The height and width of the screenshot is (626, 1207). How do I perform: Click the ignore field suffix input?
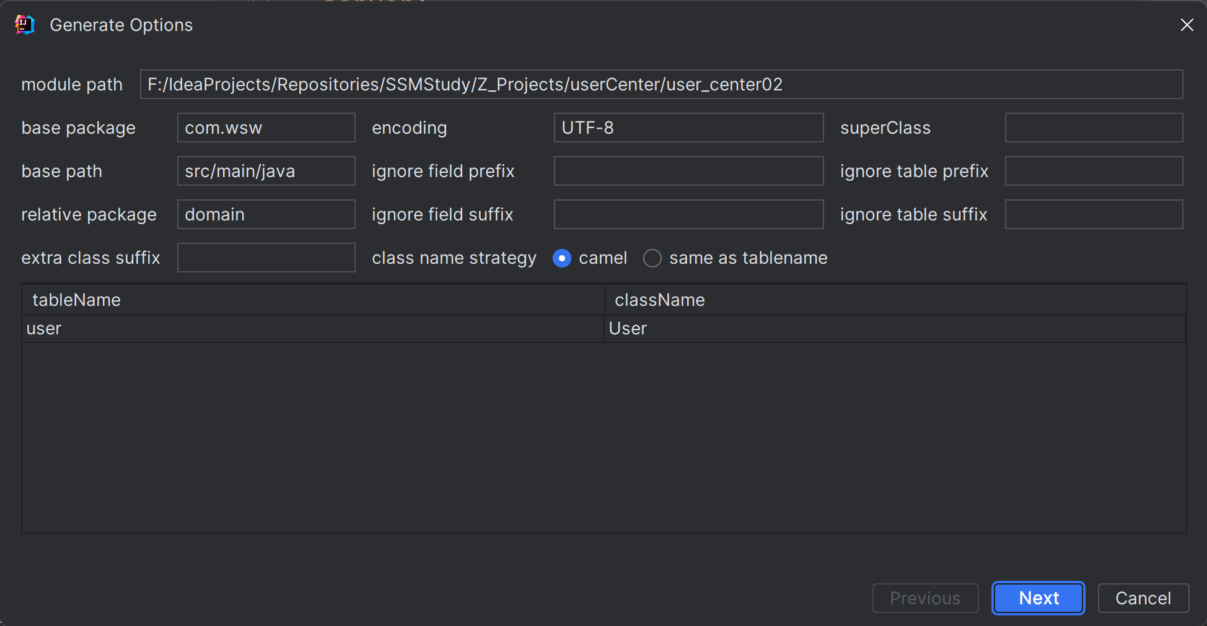click(688, 214)
